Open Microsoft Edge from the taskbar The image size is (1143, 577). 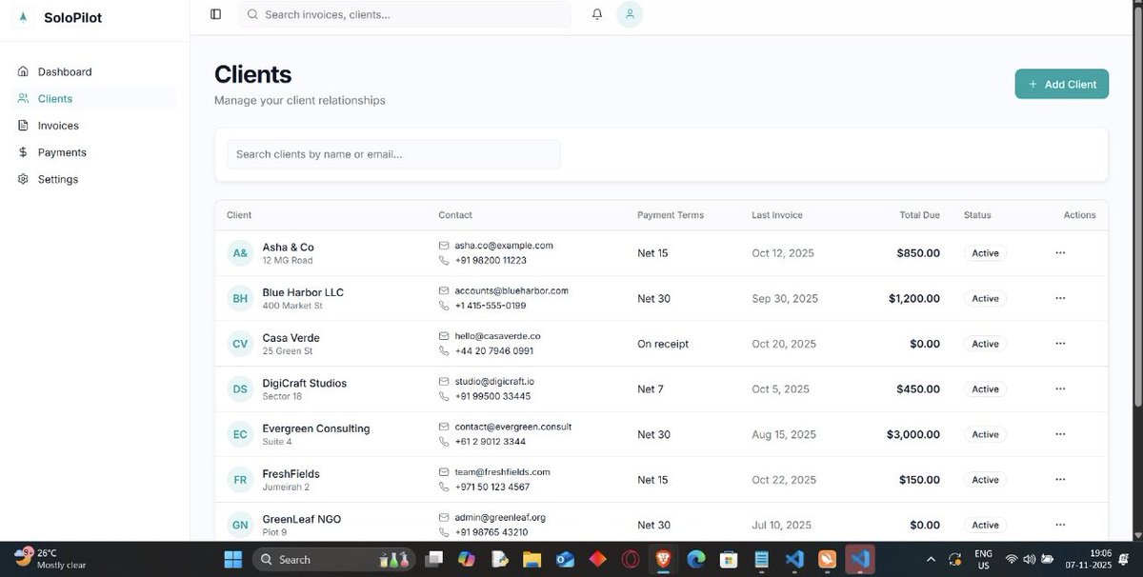(695, 559)
